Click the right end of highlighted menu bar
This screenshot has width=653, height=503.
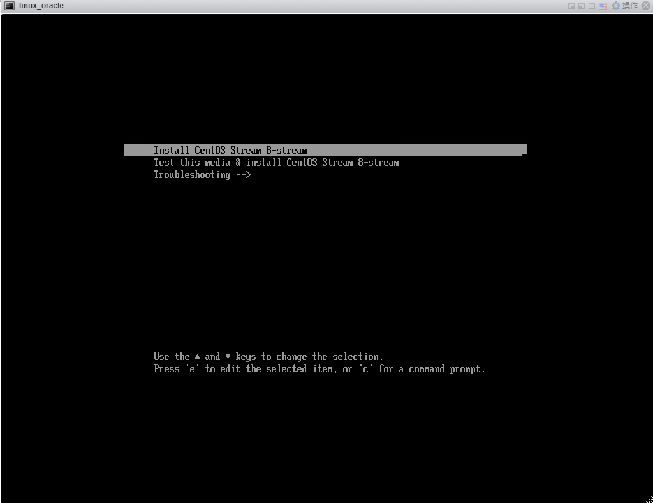click(520, 151)
